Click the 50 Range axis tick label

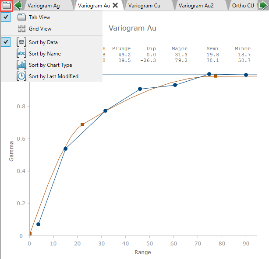click(x=149, y=243)
